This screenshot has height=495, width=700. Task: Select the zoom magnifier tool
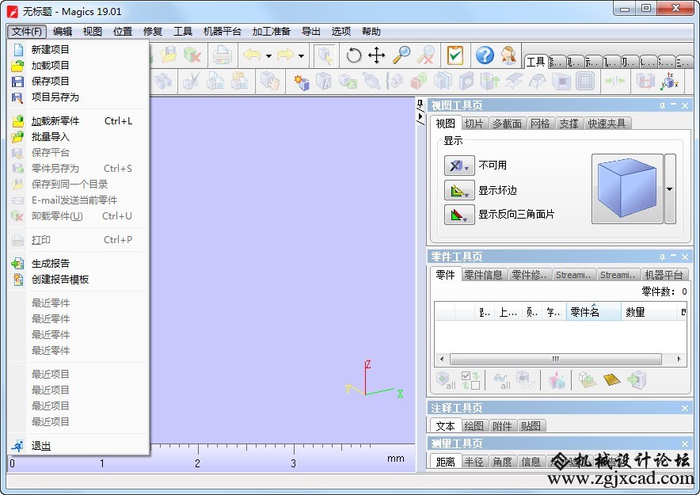click(x=401, y=55)
